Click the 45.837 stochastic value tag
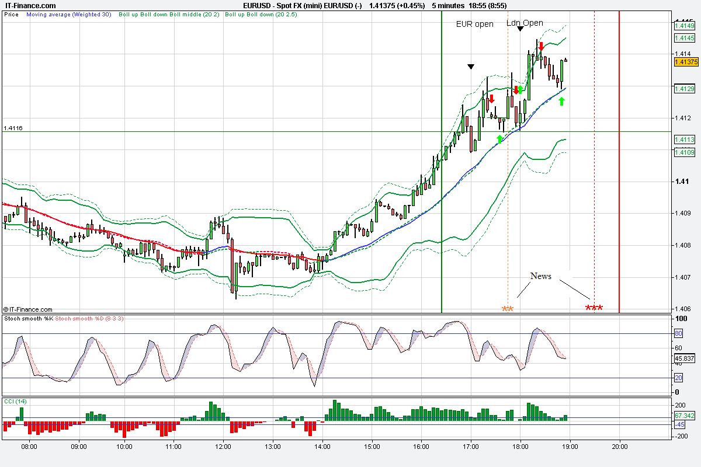The width and height of the screenshot is (701, 467). coord(684,358)
